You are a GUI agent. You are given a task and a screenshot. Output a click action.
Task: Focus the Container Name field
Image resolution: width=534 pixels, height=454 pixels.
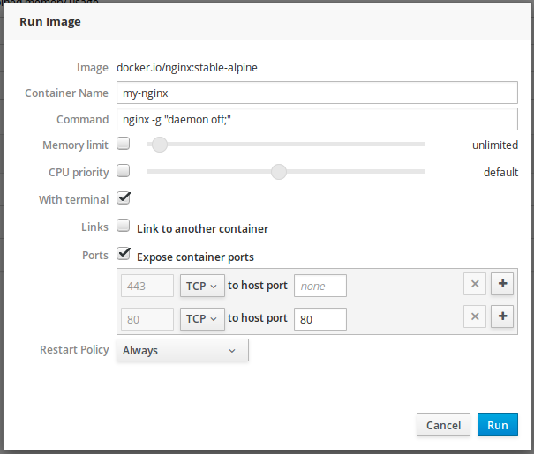coord(316,93)
